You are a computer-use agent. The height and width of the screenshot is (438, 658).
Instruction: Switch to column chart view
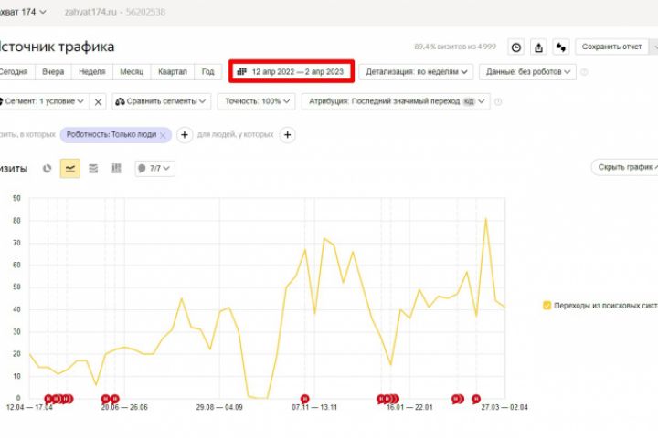coord(116,169)
